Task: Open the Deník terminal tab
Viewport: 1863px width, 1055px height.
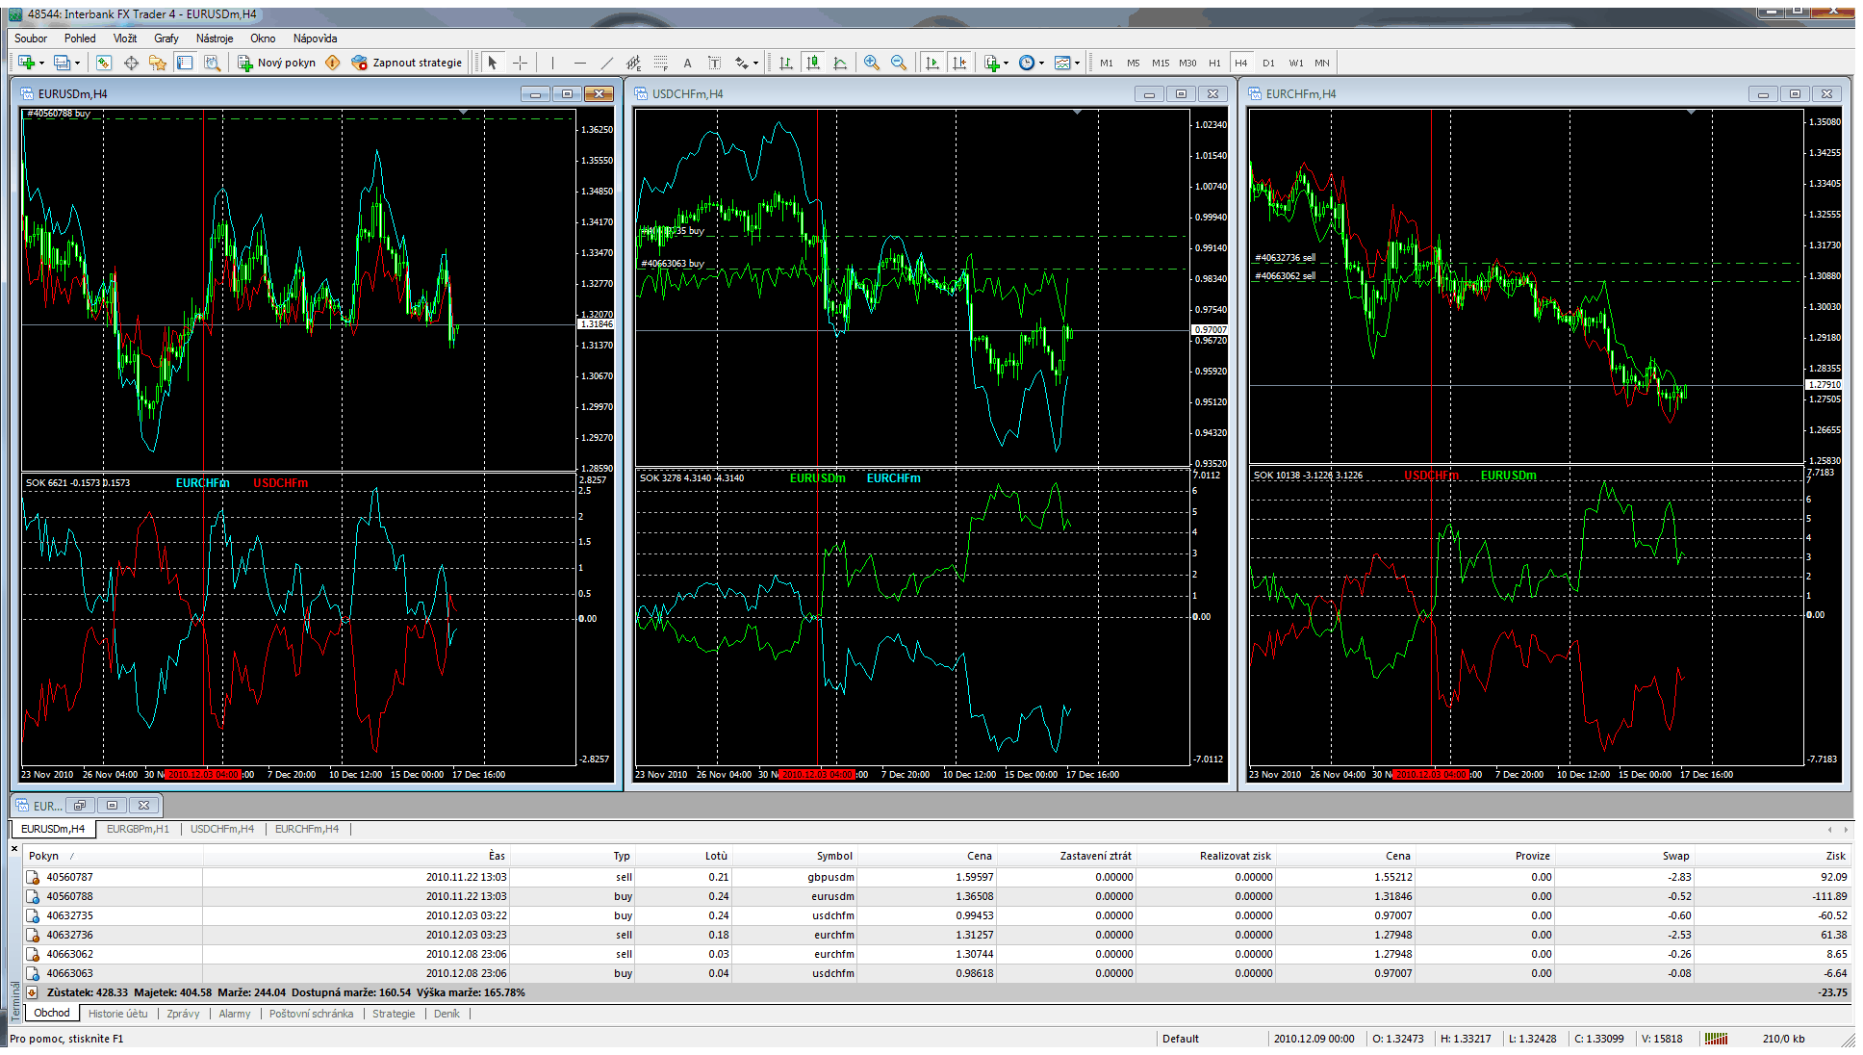Action: click(447, 1014)
